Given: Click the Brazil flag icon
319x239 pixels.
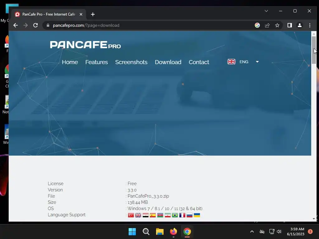Looking at the screenshot, I should pos(175,215).
